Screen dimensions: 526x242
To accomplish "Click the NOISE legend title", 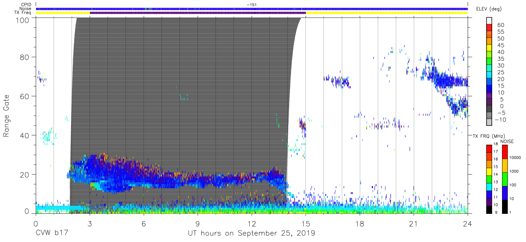I will 507,141.
